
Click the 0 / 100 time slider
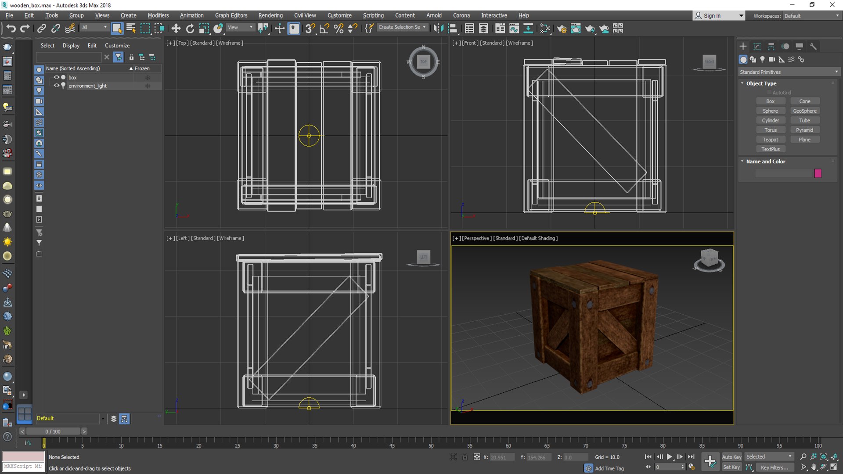click(x=53, y=431)
